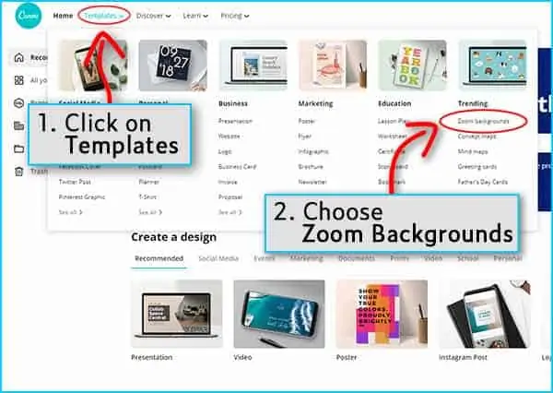
Task: Open Pinterest Graphic link
Action: click(x=82, y=197)
